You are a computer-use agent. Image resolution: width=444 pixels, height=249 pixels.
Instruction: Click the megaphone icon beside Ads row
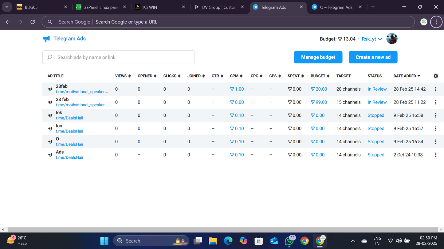(50, 155)
